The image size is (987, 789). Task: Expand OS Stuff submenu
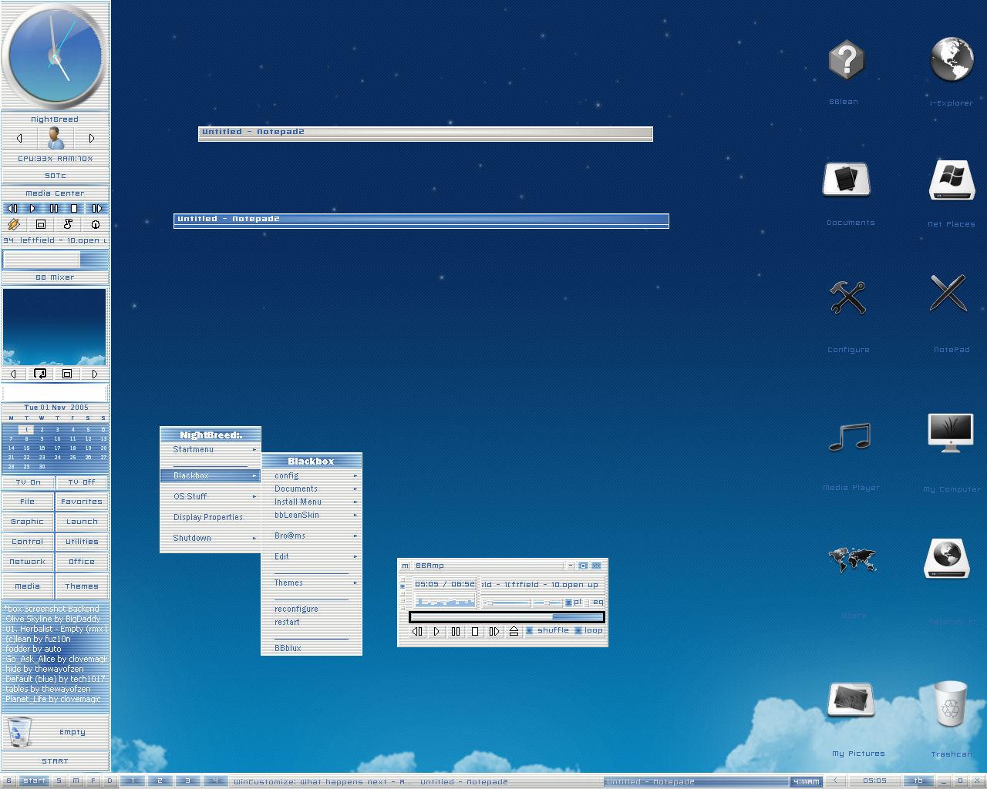211,496
